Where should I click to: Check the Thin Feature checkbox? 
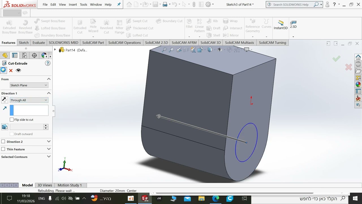(3, 149)
